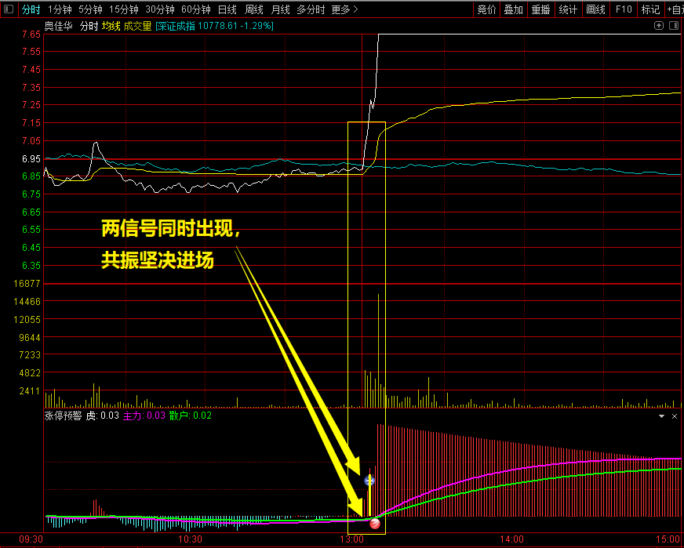Toggle the 叠加 overlay option
This screenshot has width=684, height=548.
513,9
